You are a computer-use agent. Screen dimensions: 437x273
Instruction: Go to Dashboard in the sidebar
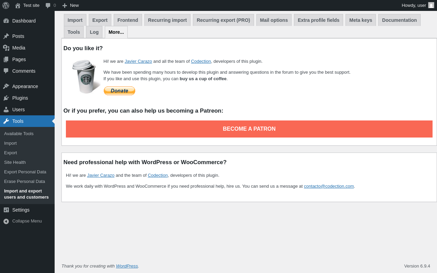27,21
